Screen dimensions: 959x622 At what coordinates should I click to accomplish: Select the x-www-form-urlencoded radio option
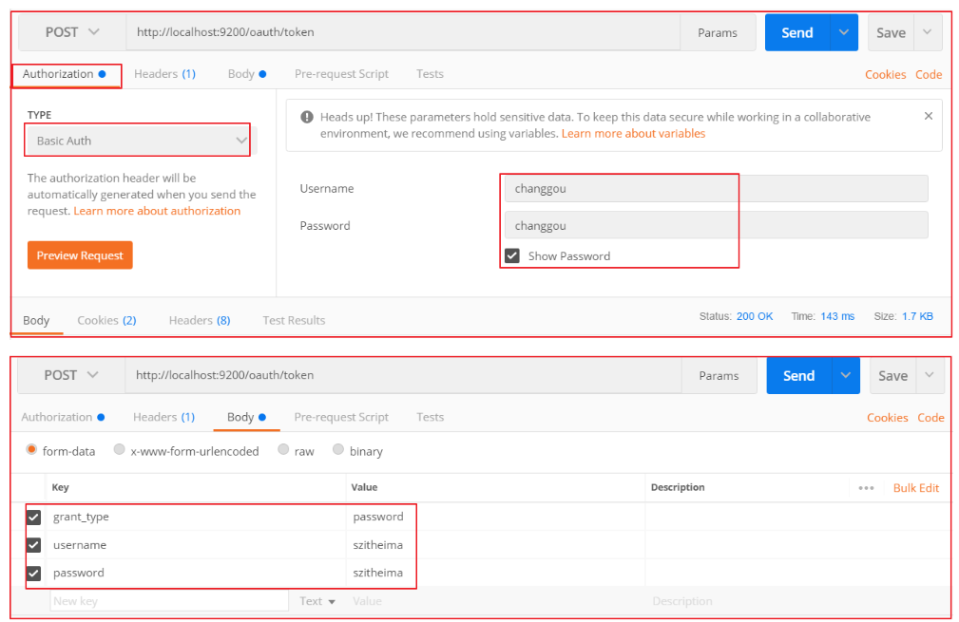click(x=120, y=450)
